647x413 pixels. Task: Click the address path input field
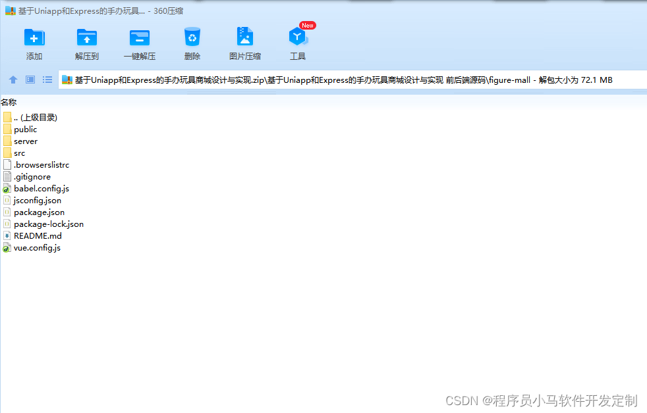(352, 80)
